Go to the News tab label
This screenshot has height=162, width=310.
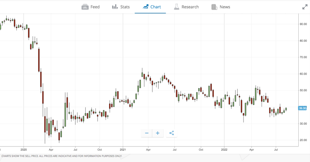click(225, 7)
